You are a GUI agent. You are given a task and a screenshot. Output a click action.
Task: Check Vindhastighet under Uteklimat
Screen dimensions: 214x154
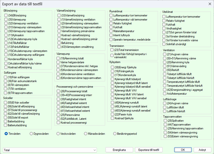coord(164,29)
